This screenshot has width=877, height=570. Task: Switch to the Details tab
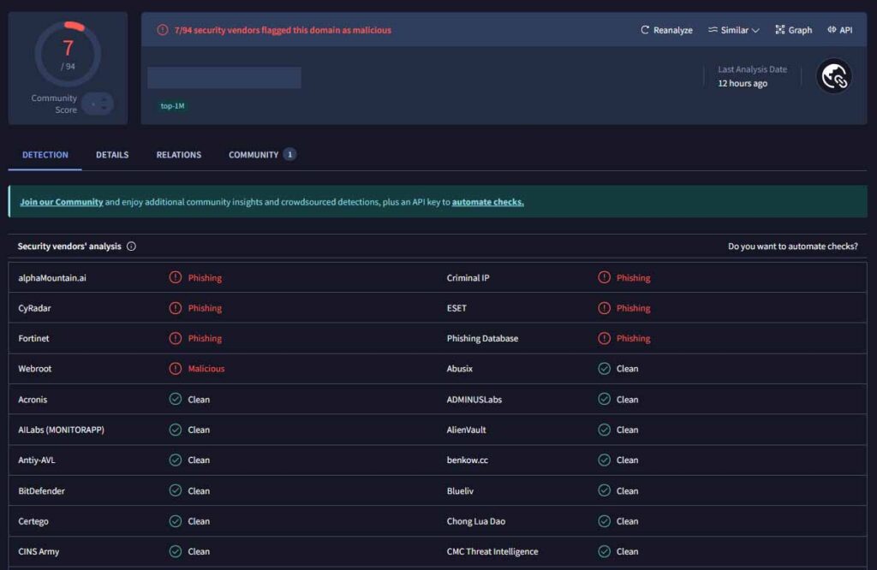pyautogui.click(x=112, y=155)
